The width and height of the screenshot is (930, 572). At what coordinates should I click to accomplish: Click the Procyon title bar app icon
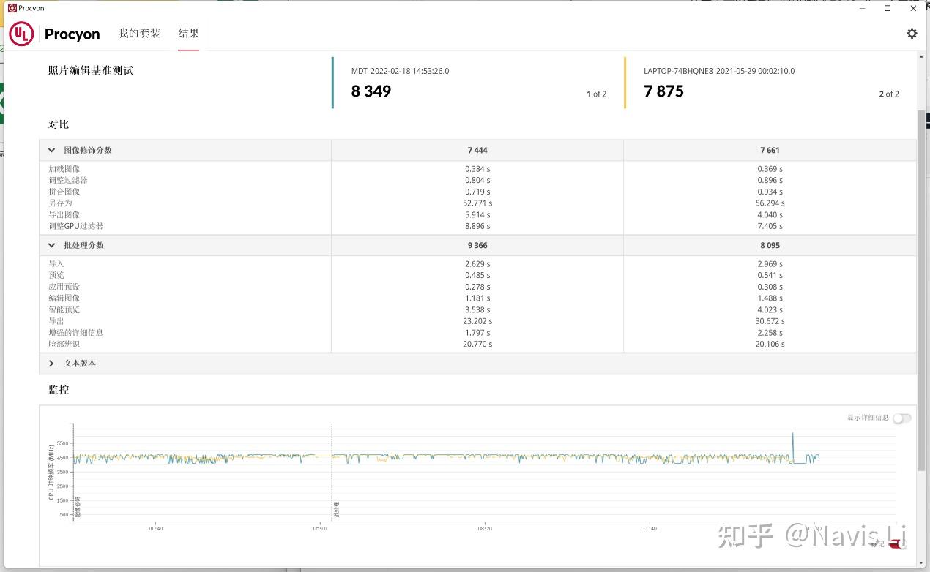[x=12, y=8]
